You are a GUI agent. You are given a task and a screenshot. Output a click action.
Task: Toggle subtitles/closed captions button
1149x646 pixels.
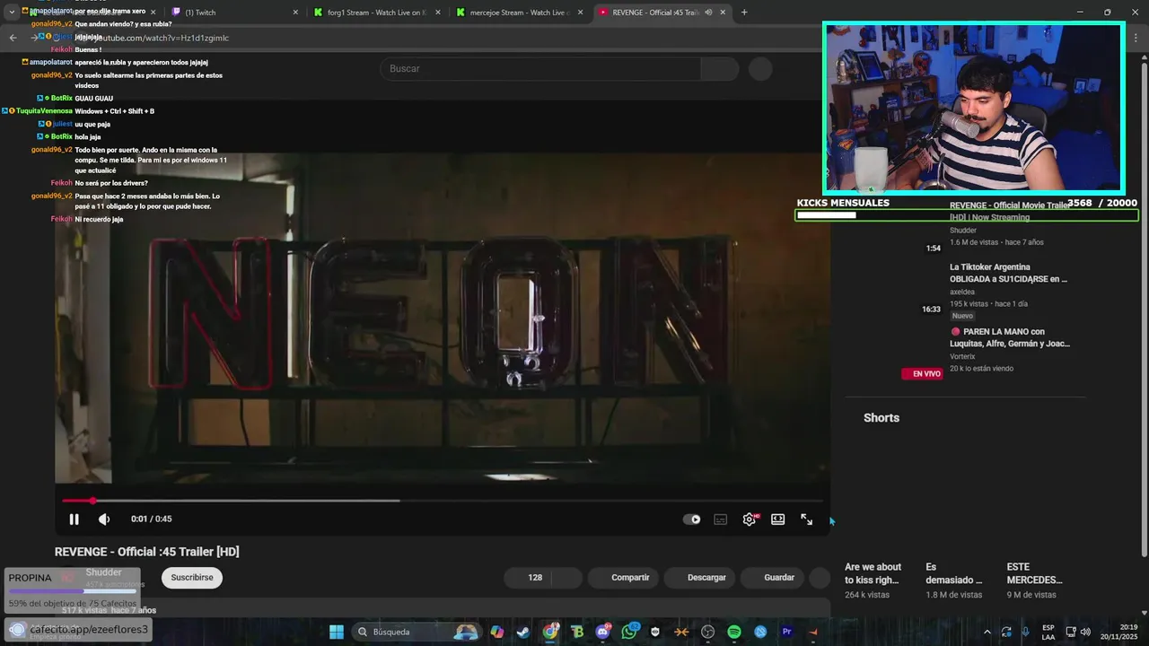pos(720,519)
